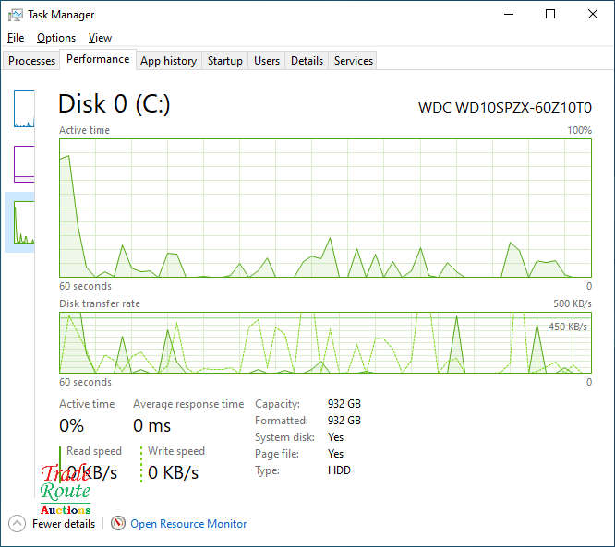Select the Memory usage thumbnail in sidebar
615x547 pixels.
24,163
